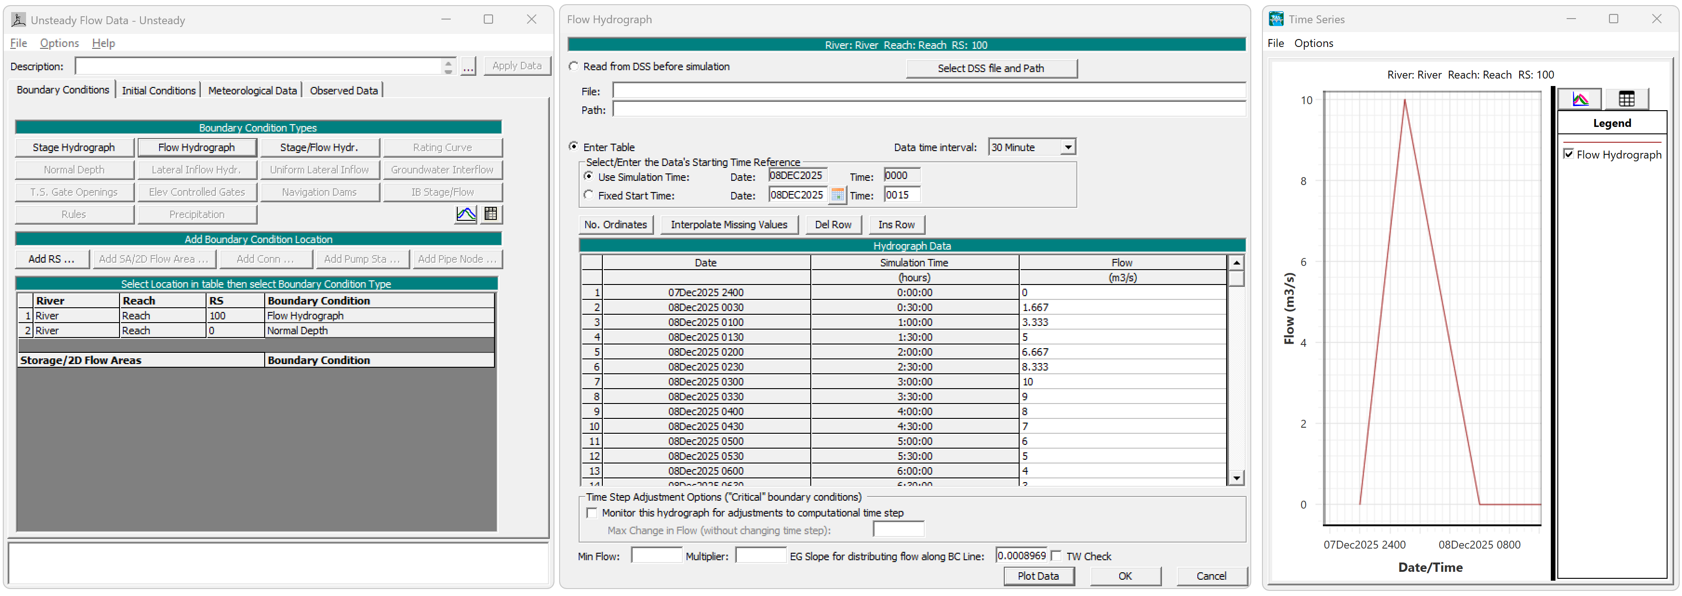Open Options menu in Time Series window
Viewport: 1682px width, 596px height.
click(x=1314, y=43)
